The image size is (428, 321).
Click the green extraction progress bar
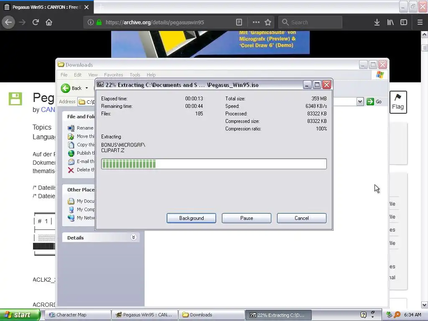tap(214, 164)
